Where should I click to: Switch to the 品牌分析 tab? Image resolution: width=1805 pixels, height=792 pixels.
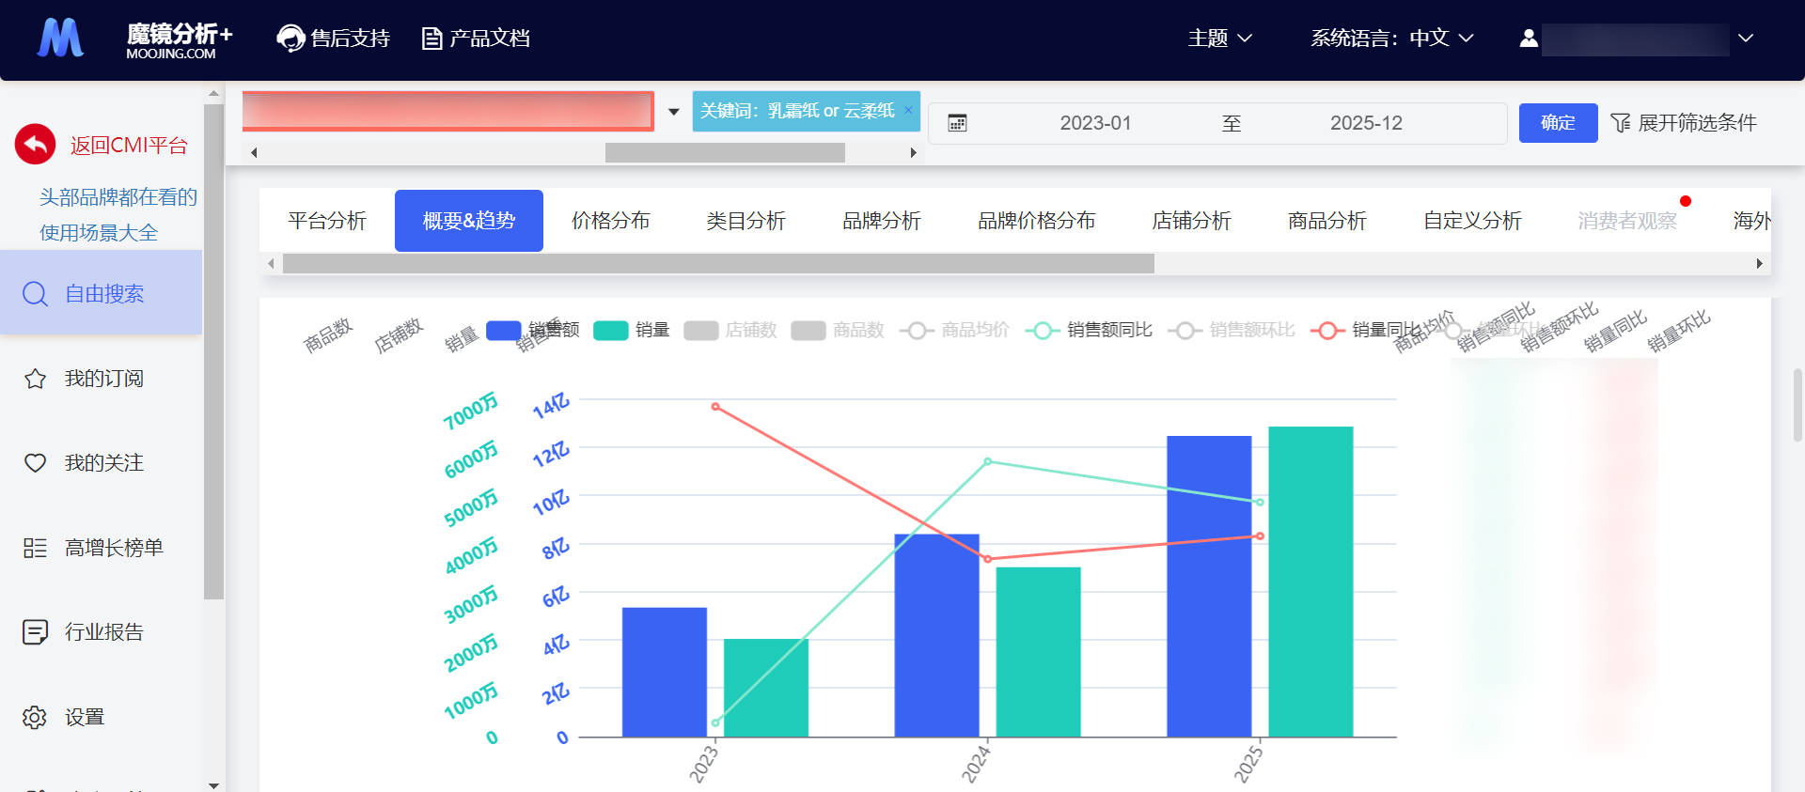(881, 221)
